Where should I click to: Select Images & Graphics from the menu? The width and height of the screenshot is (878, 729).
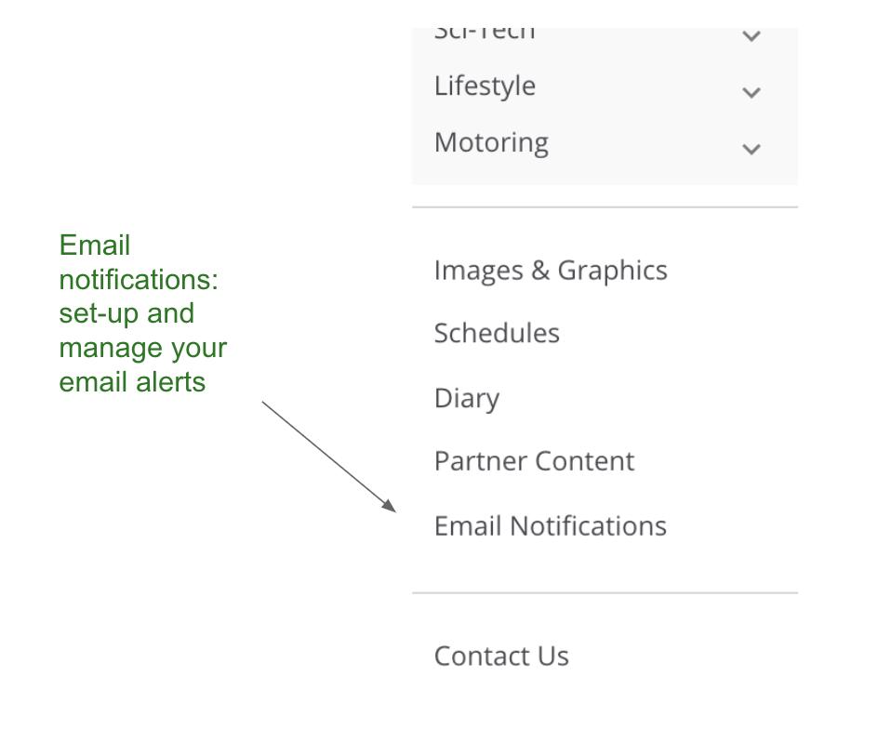click(550, 271)
